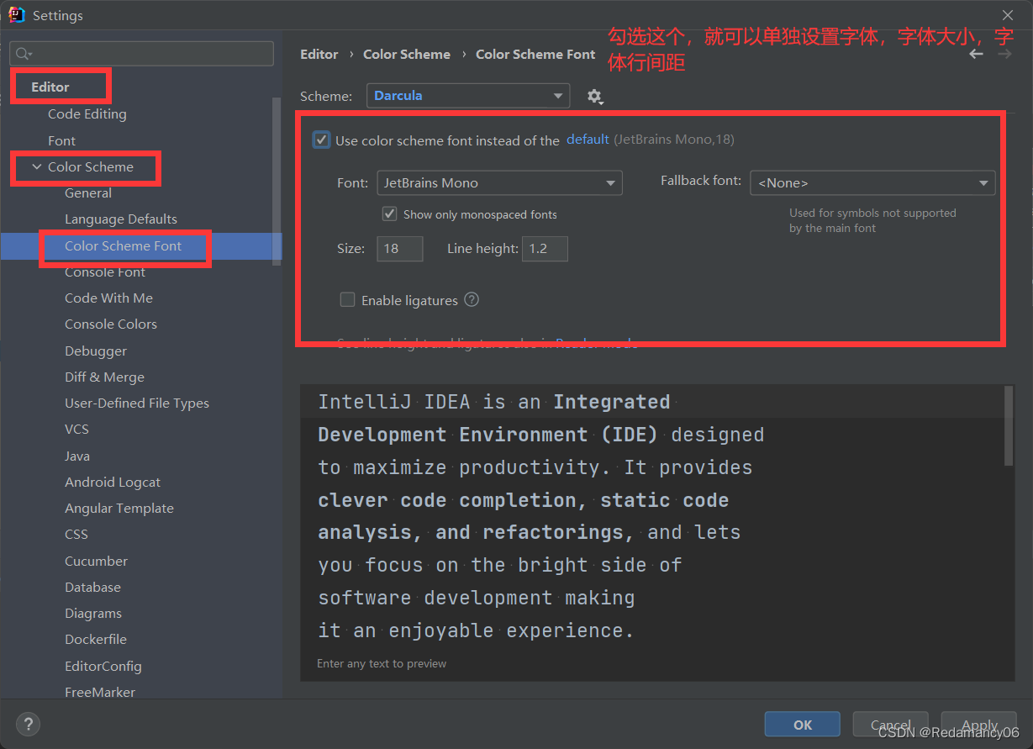Open CSS color settings

[76, 534]
